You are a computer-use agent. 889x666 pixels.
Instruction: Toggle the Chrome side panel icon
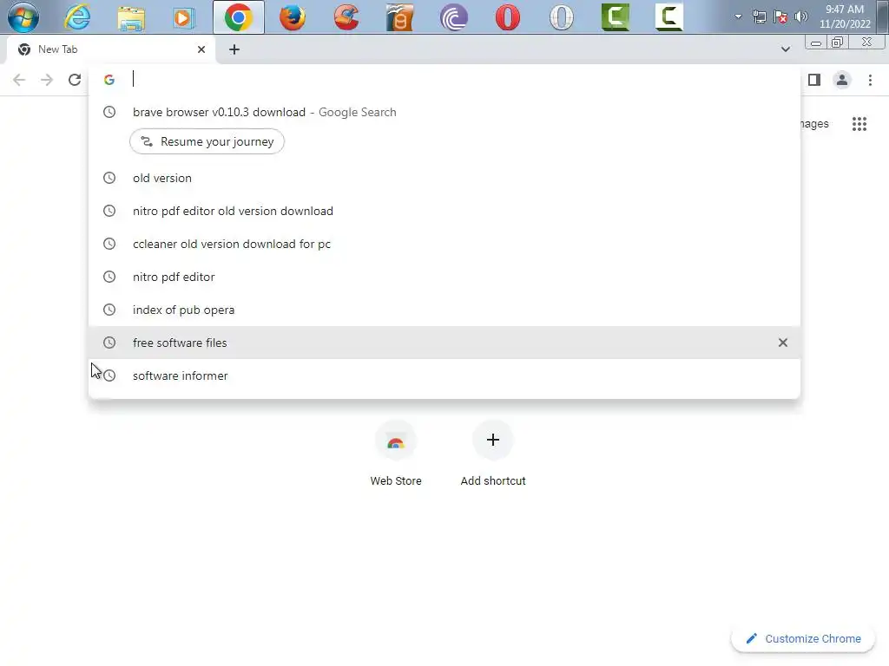pos(814,80)
